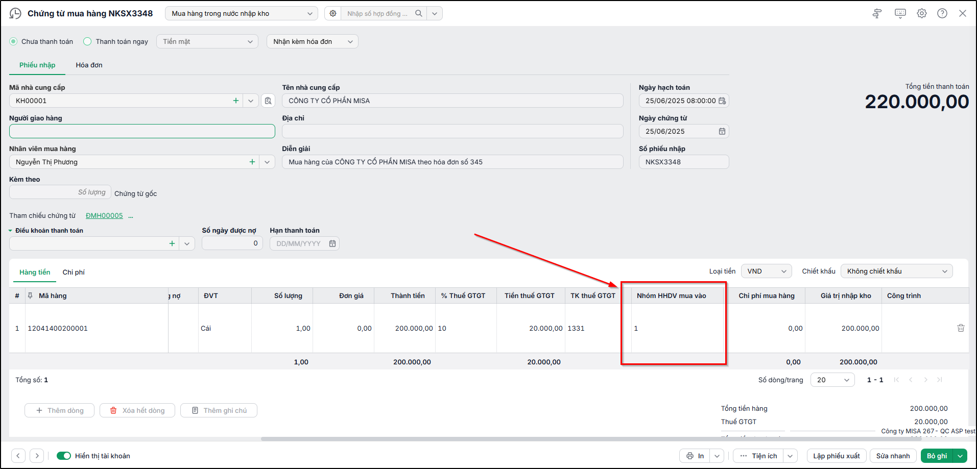
Task: Click the search magnifier in contract number box
Action: [x=419, y=13]
